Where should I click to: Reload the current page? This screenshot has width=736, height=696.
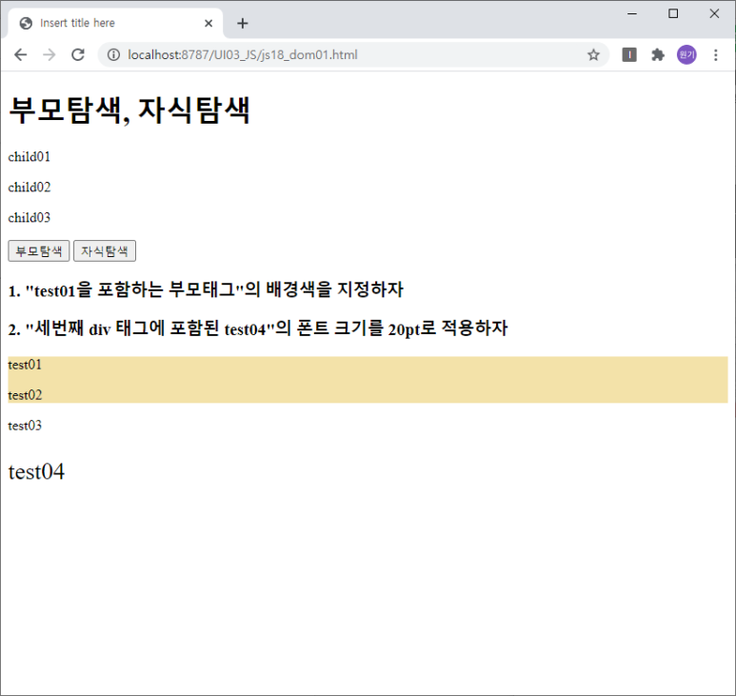tap(78, 55)
